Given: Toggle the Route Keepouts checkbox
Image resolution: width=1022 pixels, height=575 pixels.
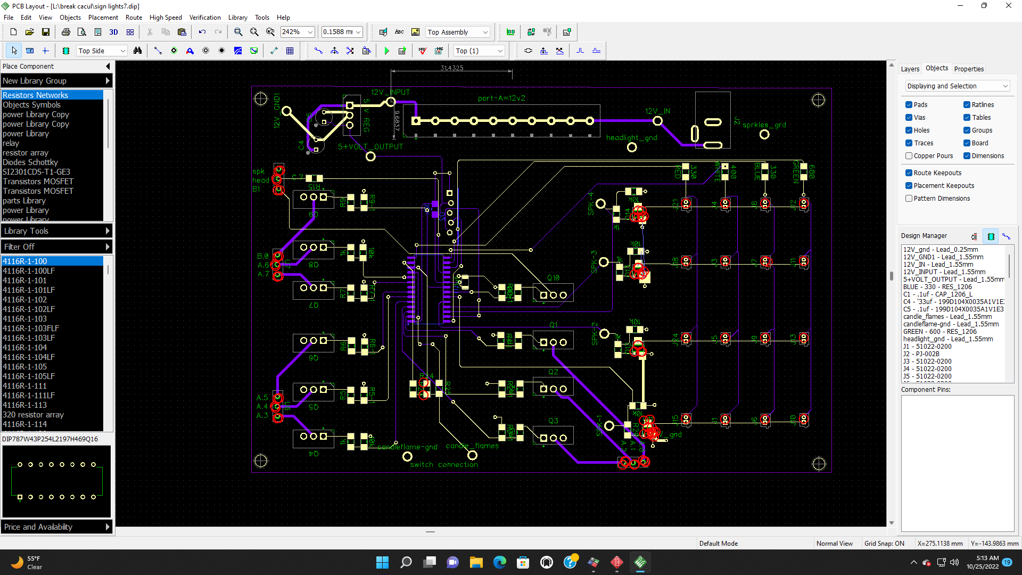Looking at the screenshot, I should (909, 173).
